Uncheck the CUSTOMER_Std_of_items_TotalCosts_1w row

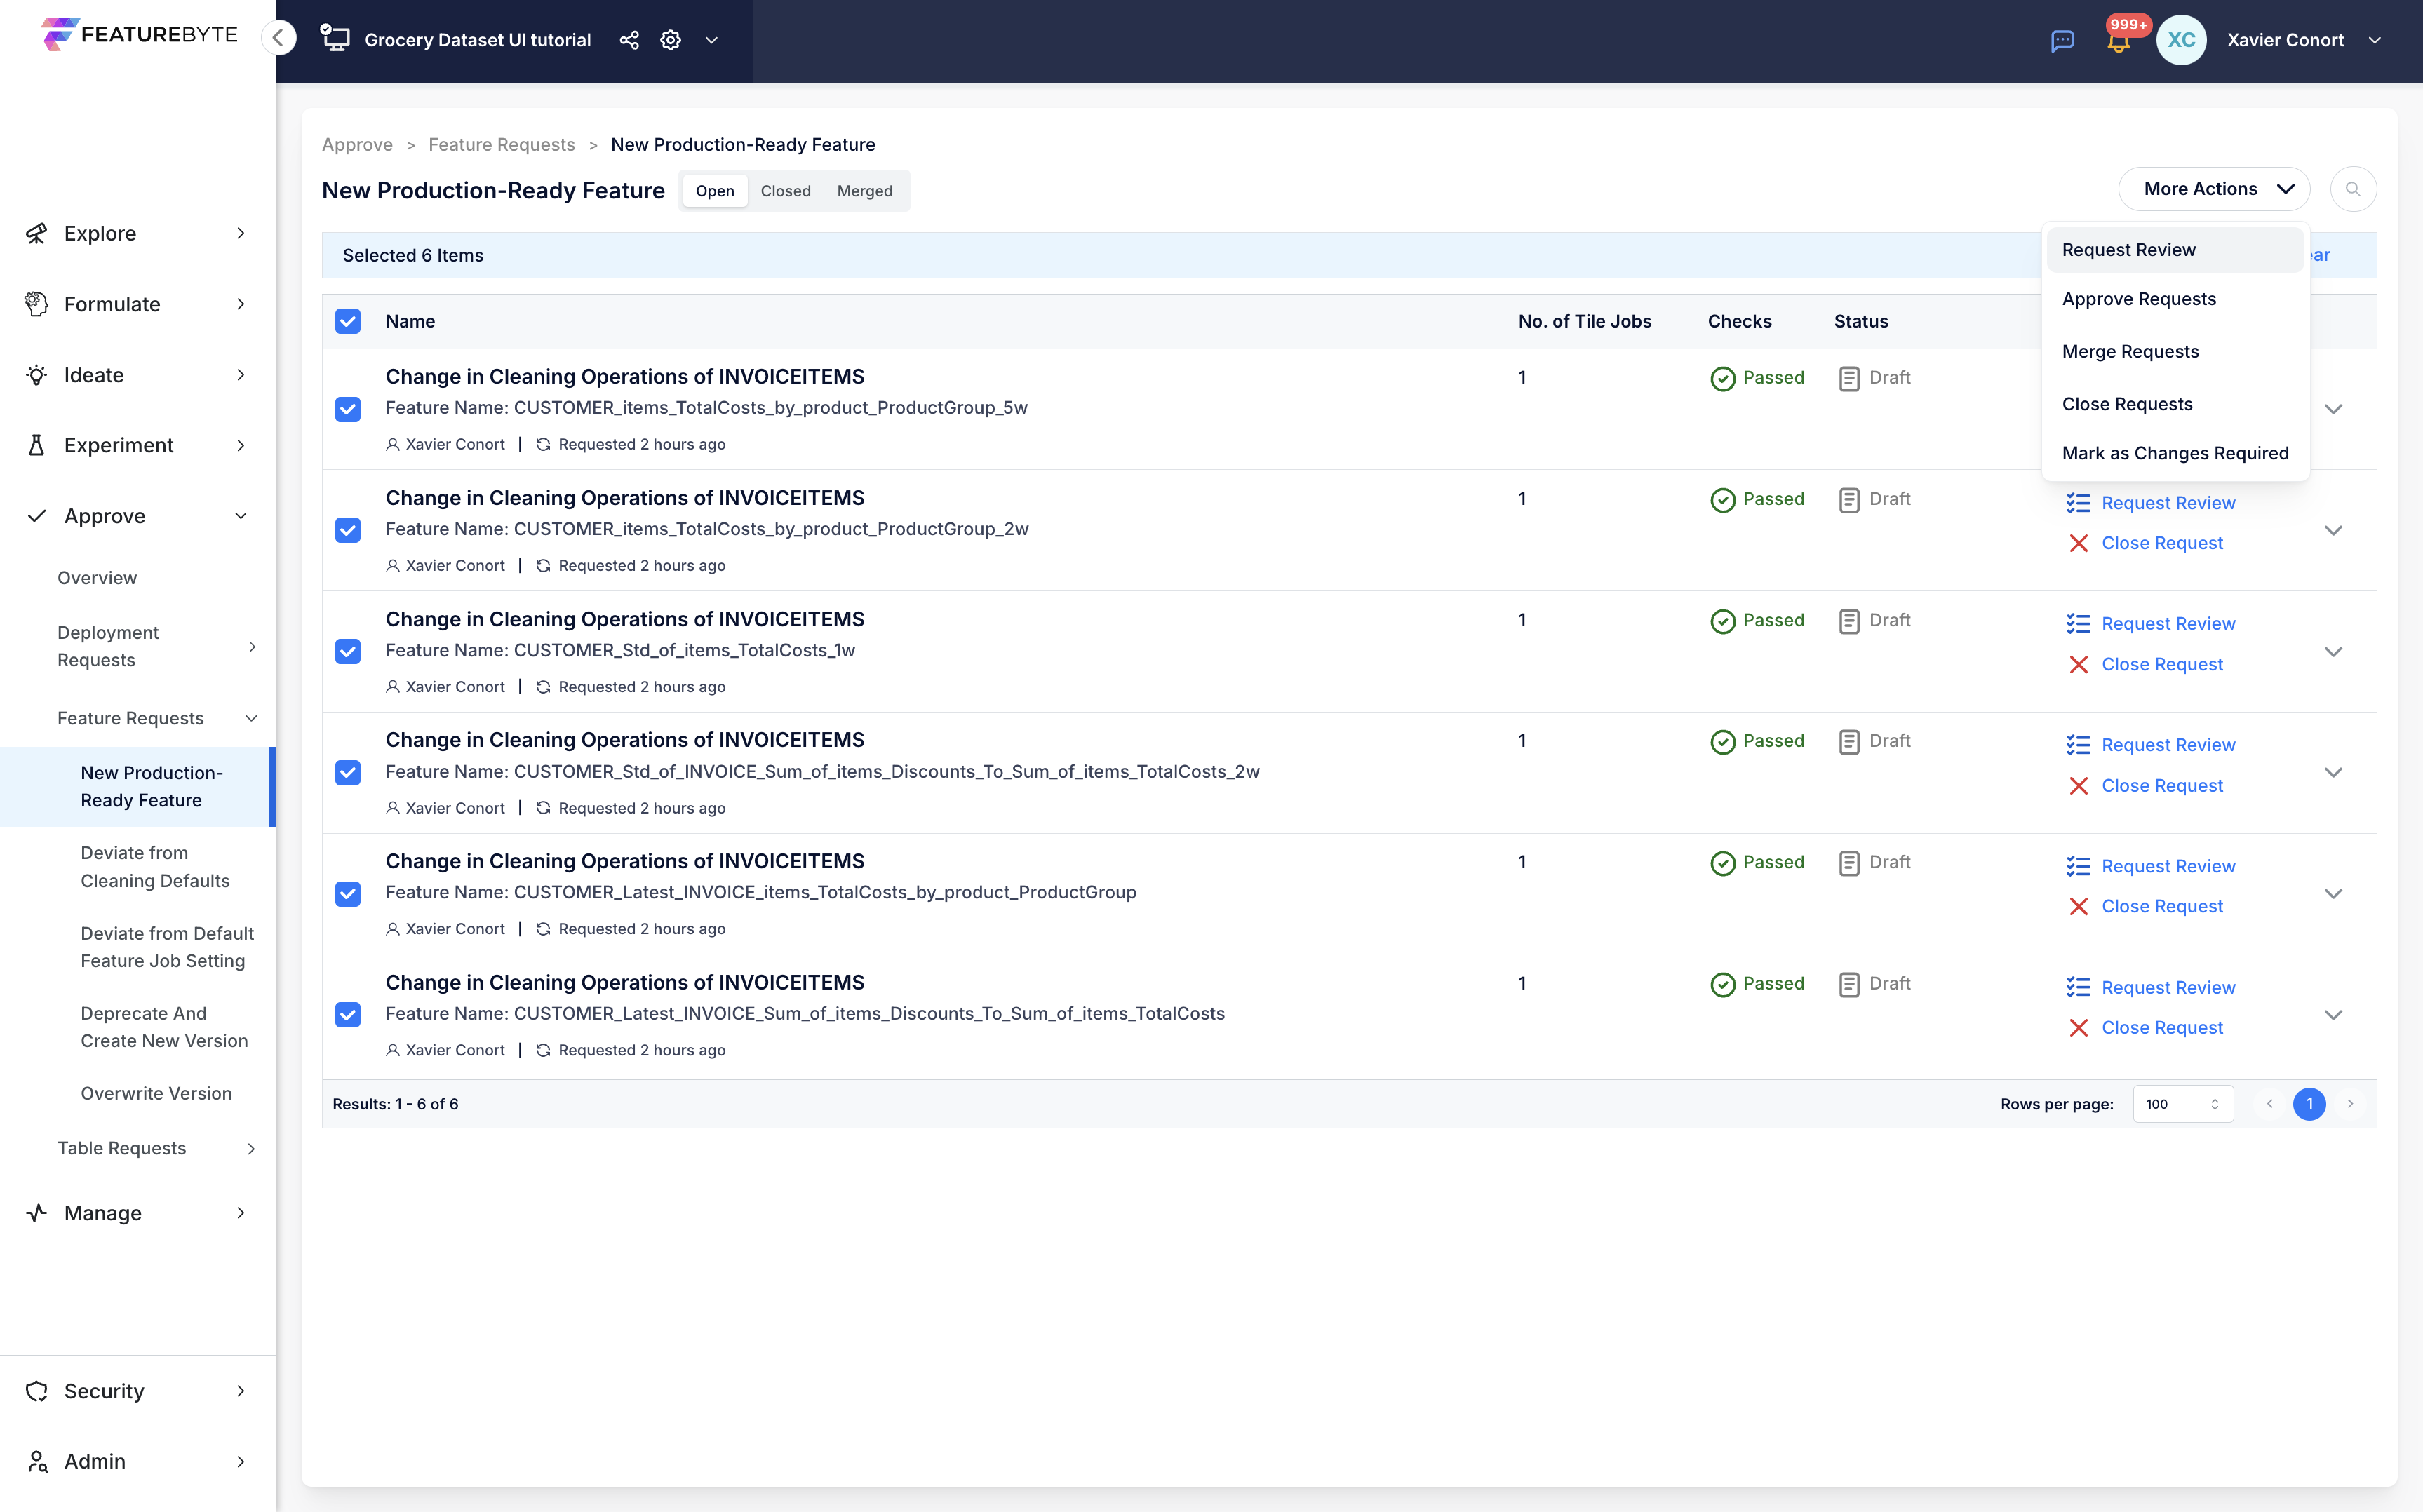tap(347, 651)
